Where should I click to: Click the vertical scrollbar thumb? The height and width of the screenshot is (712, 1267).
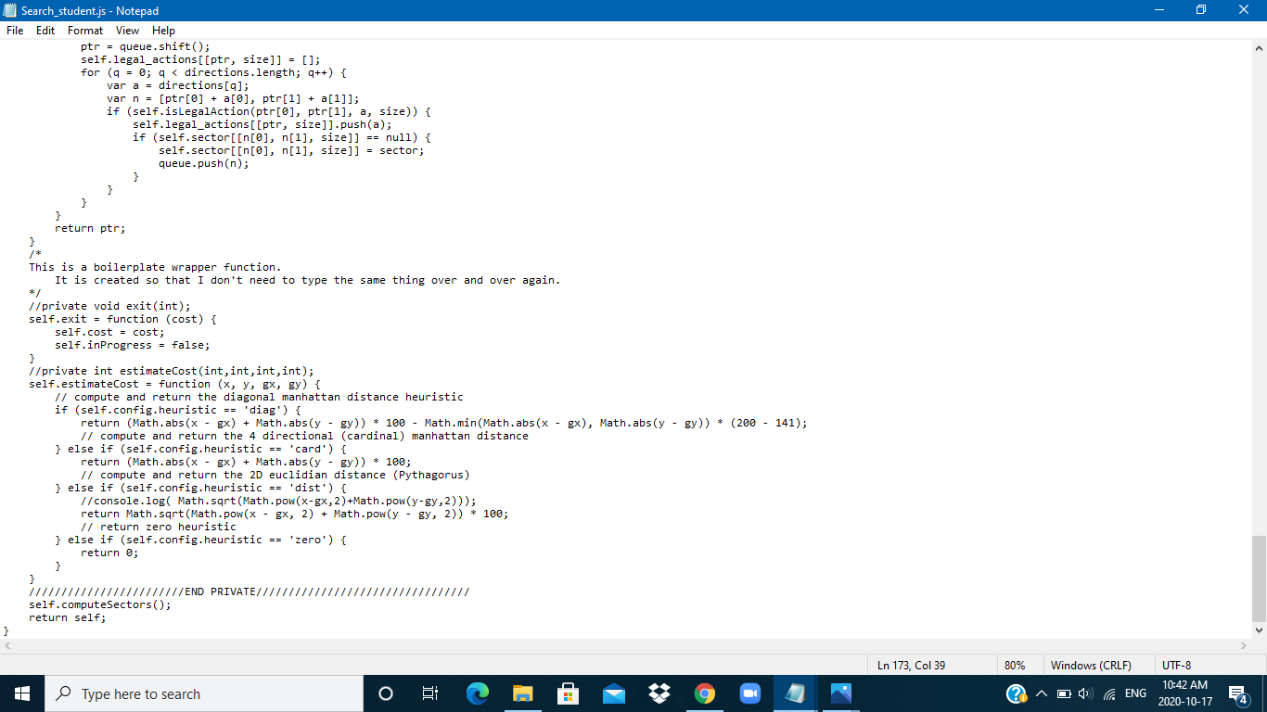pos(1259,578)
